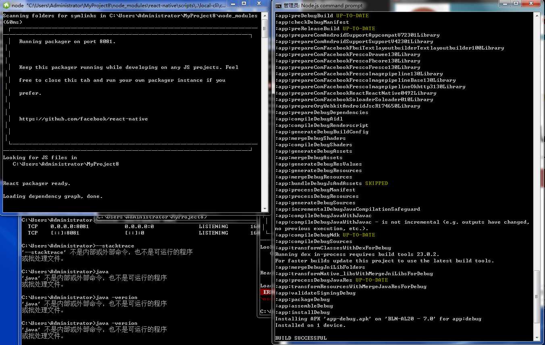Click the 'Loading dependency graph, done.' line
Image resolution: width=545 pixels, height=345 pixels.
[x=53, y=196]
